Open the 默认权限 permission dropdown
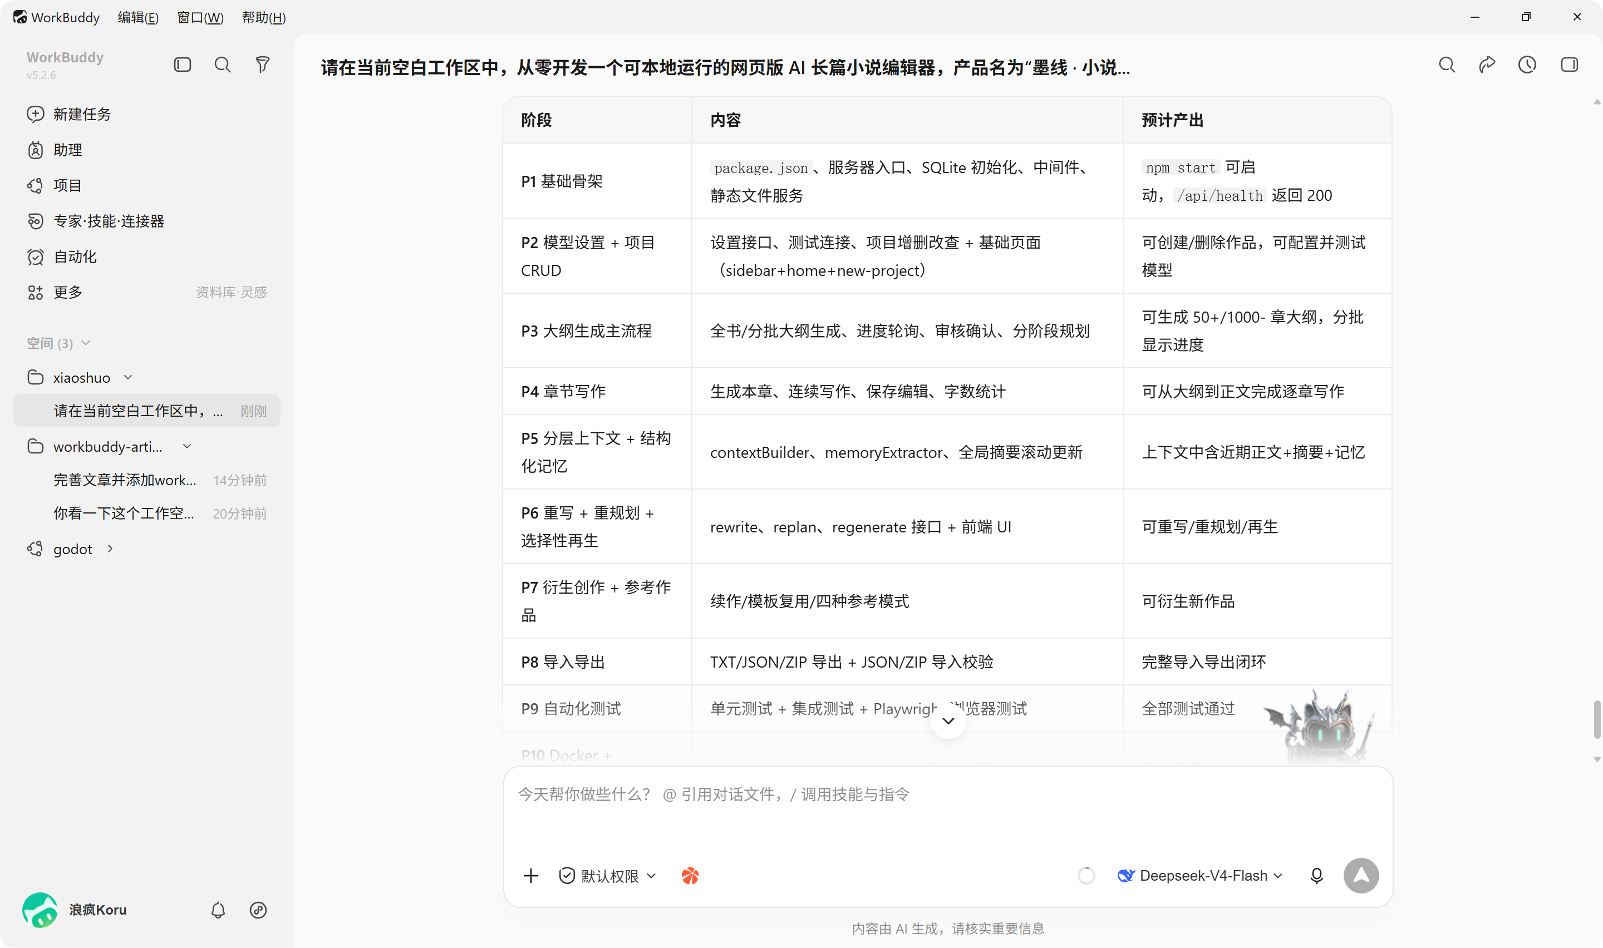Viewport: 1603px width, 948px height. click(x=608, y=876)
